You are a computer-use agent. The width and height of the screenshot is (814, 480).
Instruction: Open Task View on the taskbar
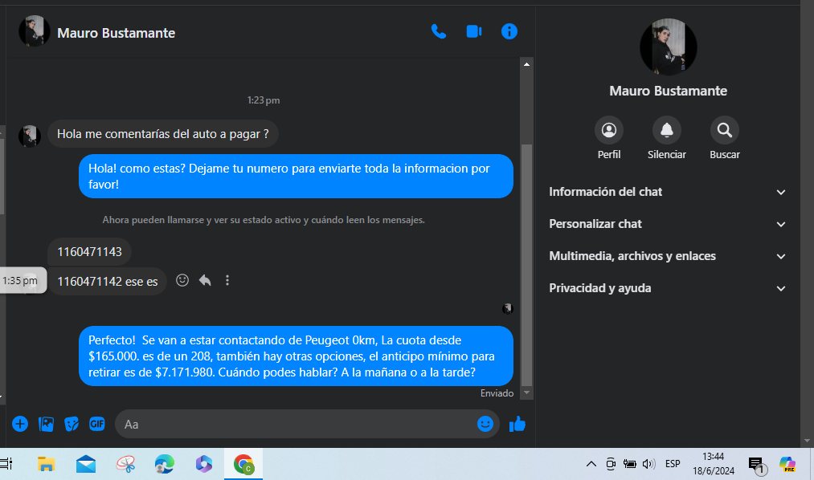point(6,464)
